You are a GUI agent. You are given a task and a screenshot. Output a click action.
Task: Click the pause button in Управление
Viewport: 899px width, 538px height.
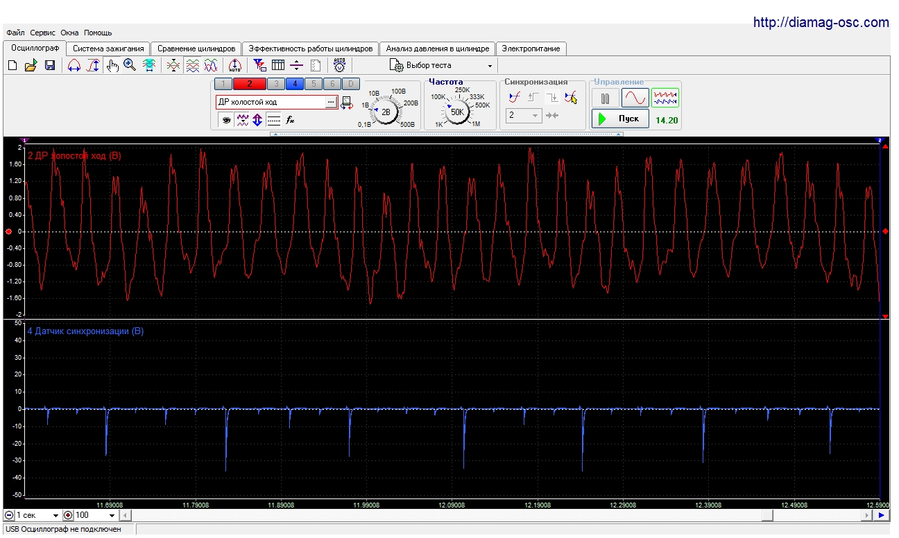[605, 97]
